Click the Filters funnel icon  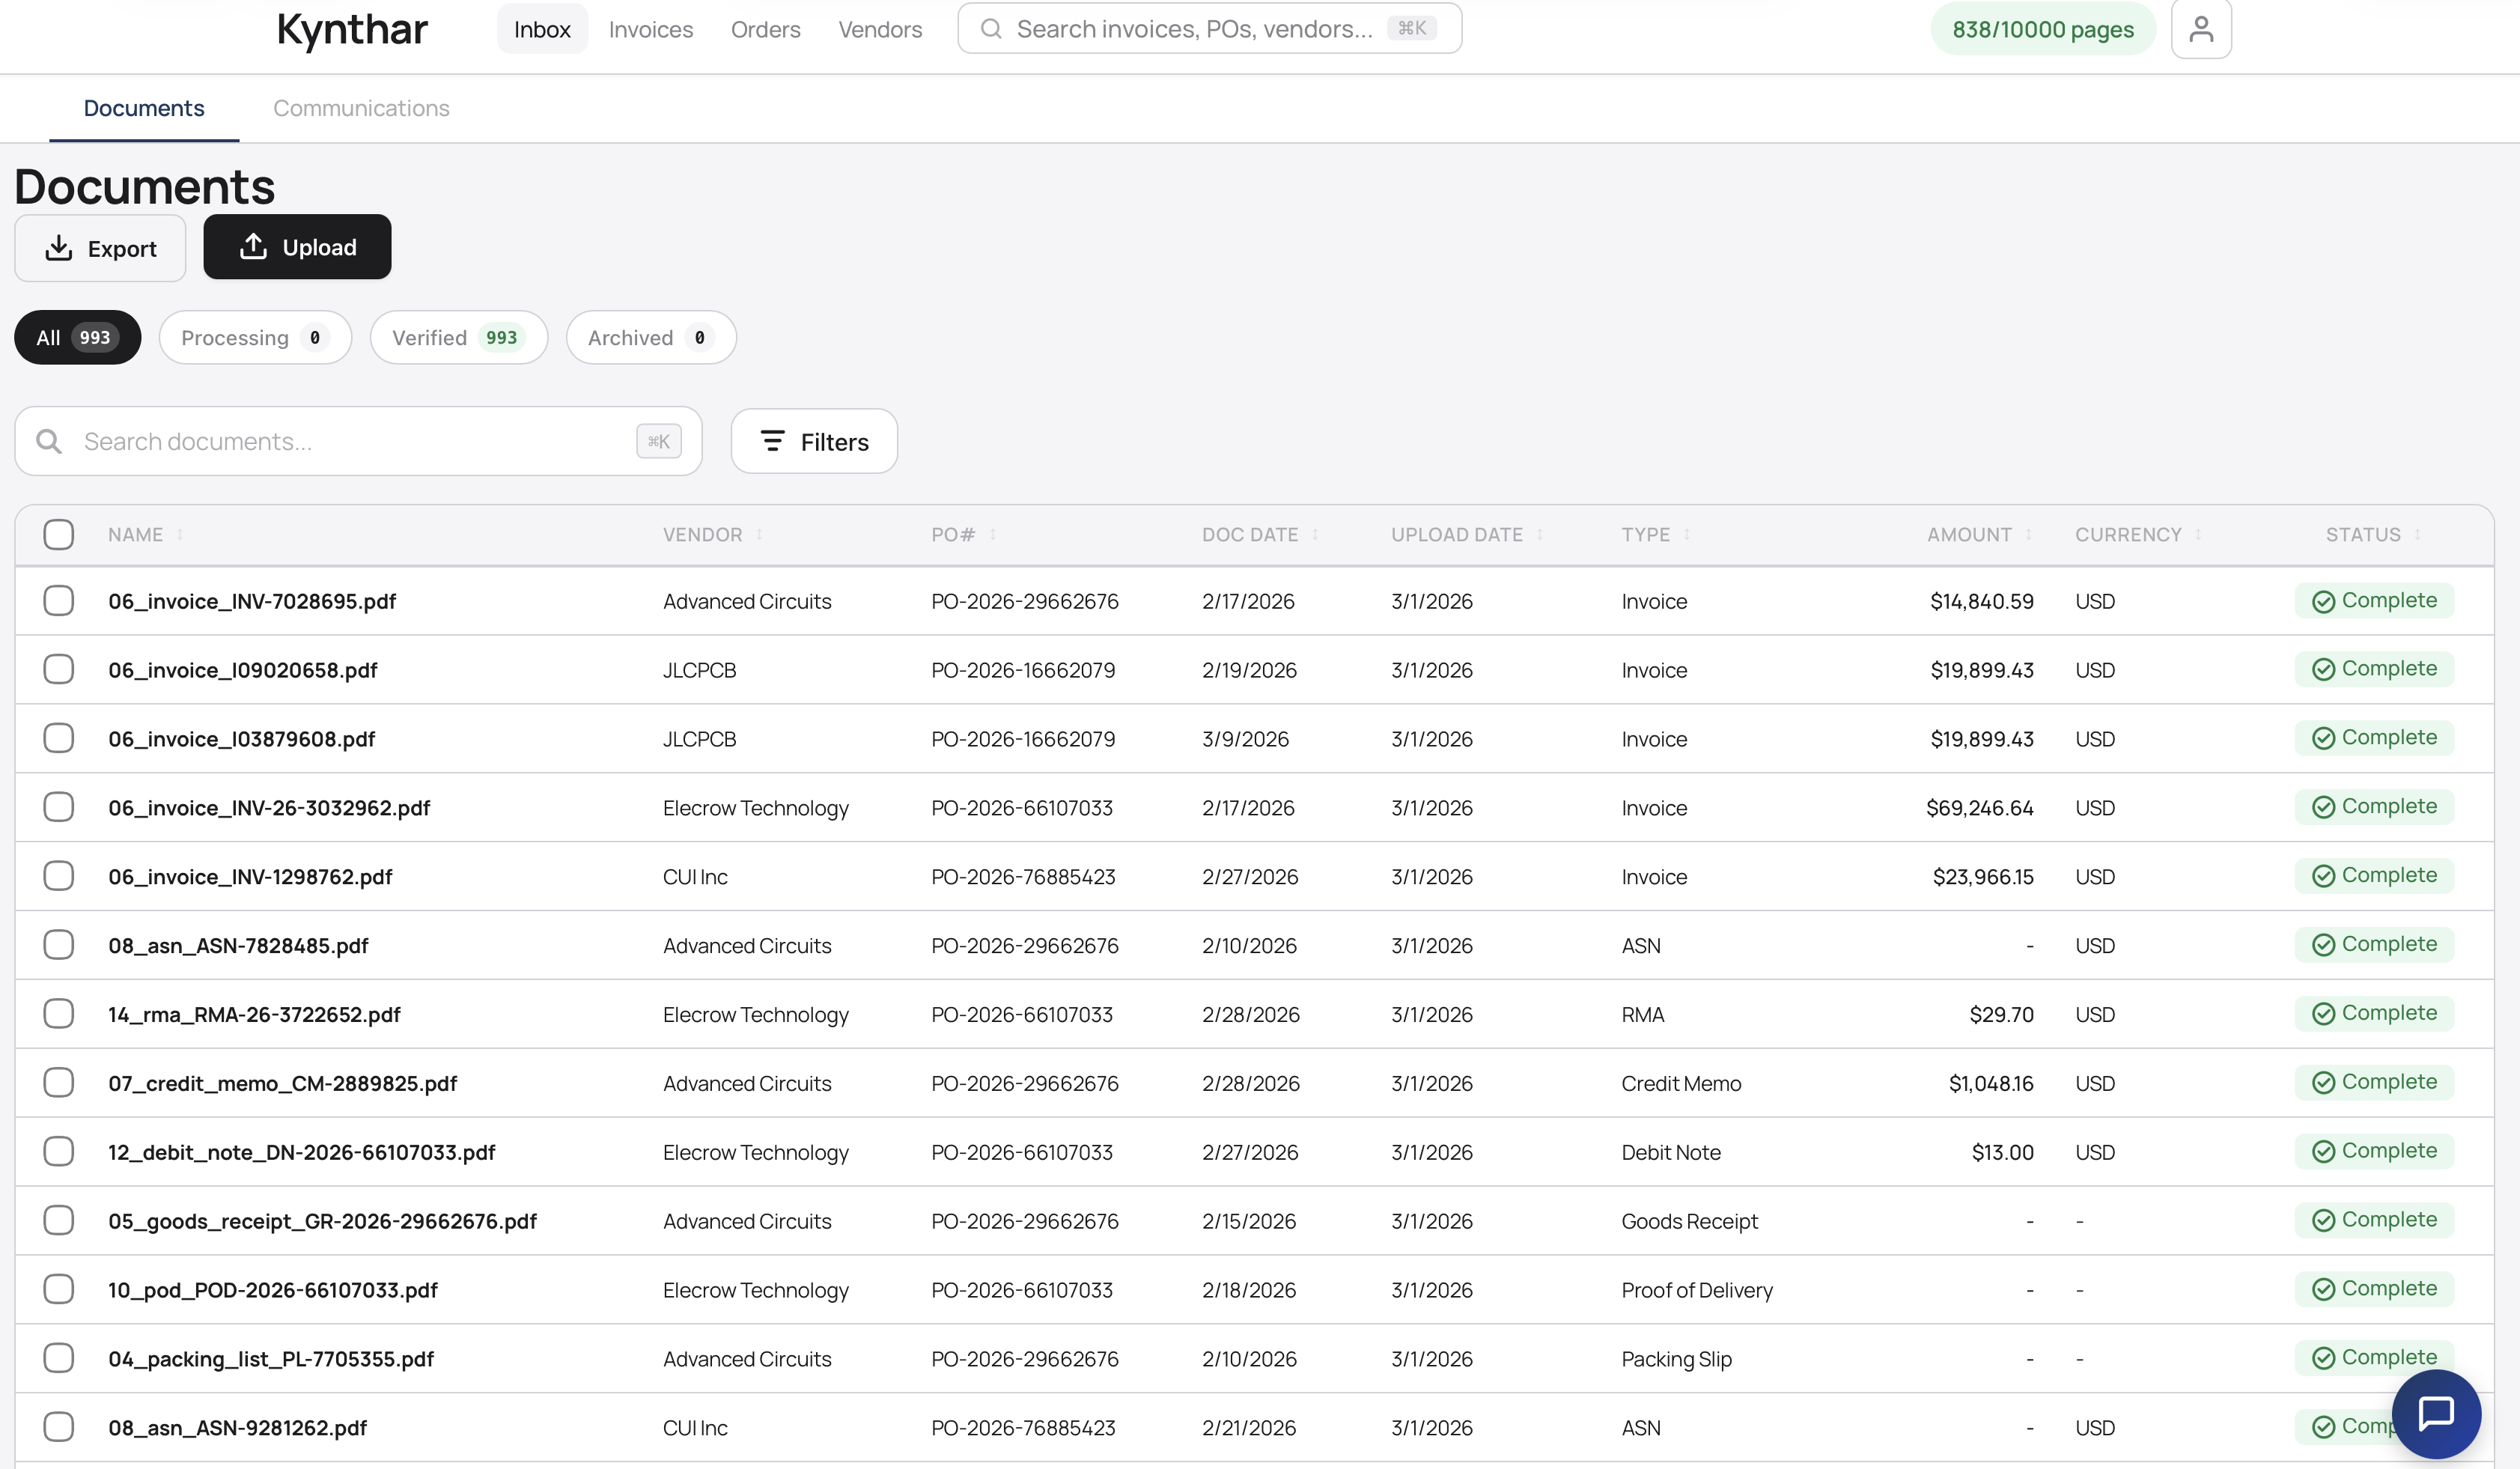(x=772, y=441)
